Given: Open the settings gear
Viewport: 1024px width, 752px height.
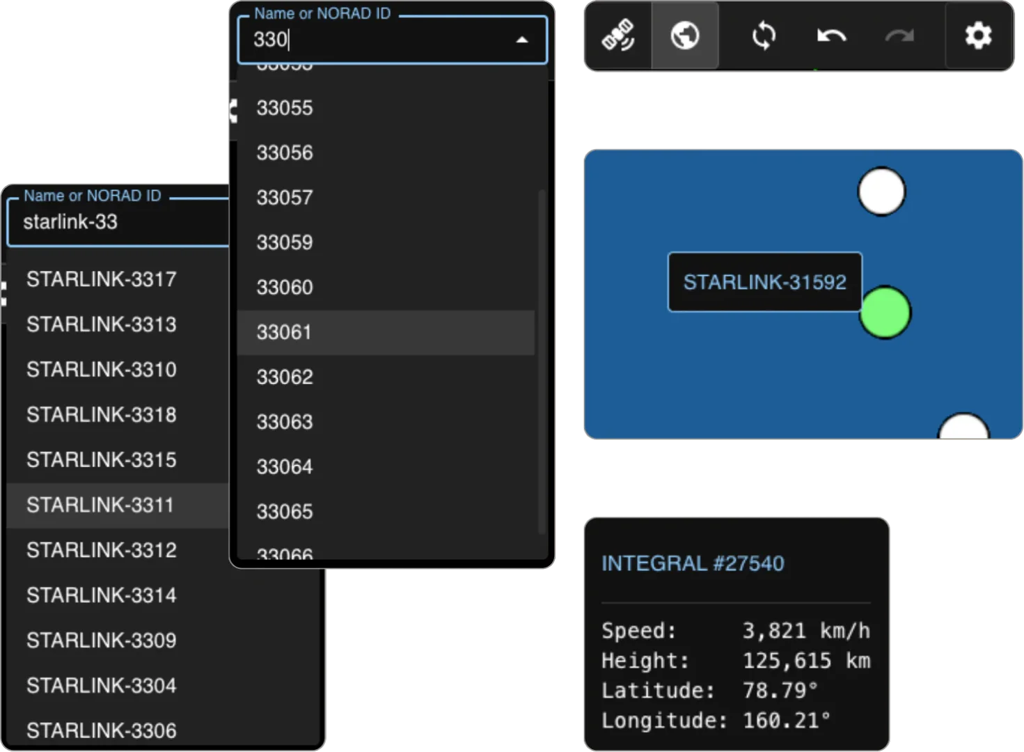Looking at the screenshot, I should pos(978,36).
